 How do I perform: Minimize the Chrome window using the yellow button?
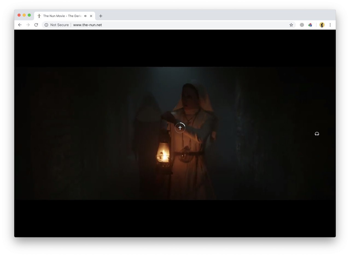[24, 15]
